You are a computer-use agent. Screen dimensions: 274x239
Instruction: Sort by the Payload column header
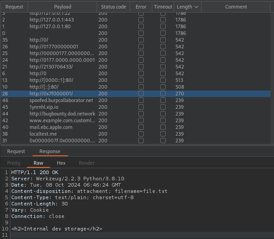63,7
